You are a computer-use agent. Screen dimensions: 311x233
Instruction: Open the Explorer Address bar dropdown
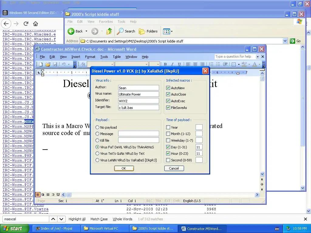pyautogui.click(x=285, y=41)
